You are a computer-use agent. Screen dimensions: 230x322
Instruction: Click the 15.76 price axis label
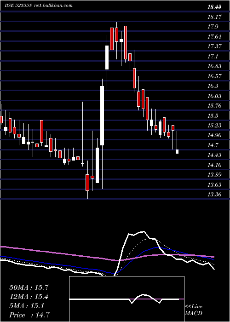tap(214, 106)
